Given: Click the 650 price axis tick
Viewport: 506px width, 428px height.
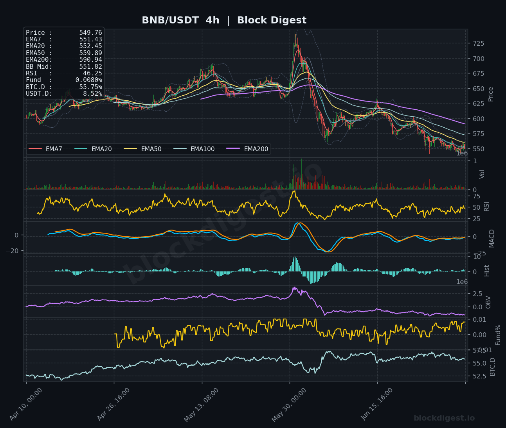Looking at the screenshot, I should (x=478, y=89).
